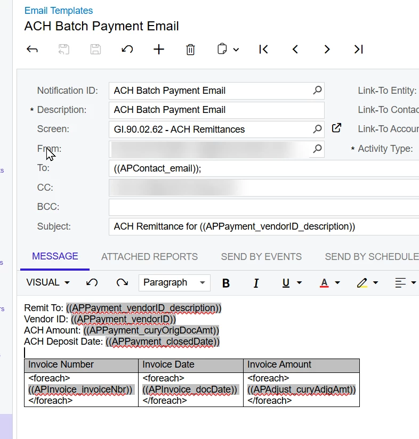Screen dimensions: 419x439
Task: Open Screen link in new window icon
Action: (x=336, y=128)
